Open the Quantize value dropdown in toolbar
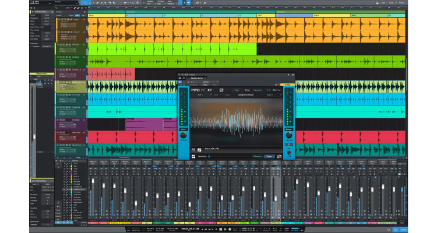 point(150,3)
